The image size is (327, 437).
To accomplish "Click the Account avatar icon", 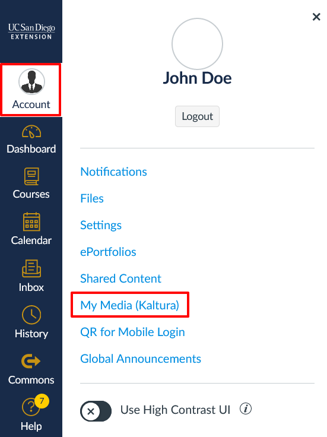I will (x=32, y=82).
